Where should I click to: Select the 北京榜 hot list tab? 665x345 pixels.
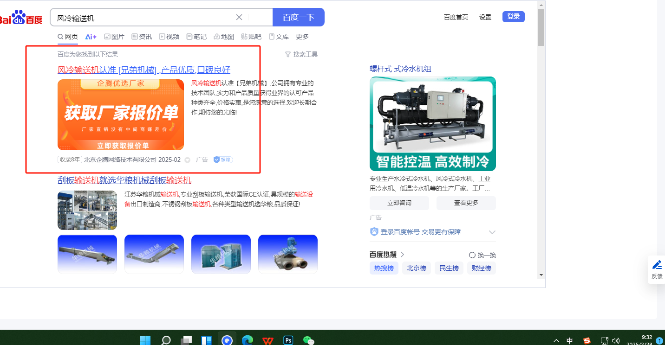coord(416,268)
